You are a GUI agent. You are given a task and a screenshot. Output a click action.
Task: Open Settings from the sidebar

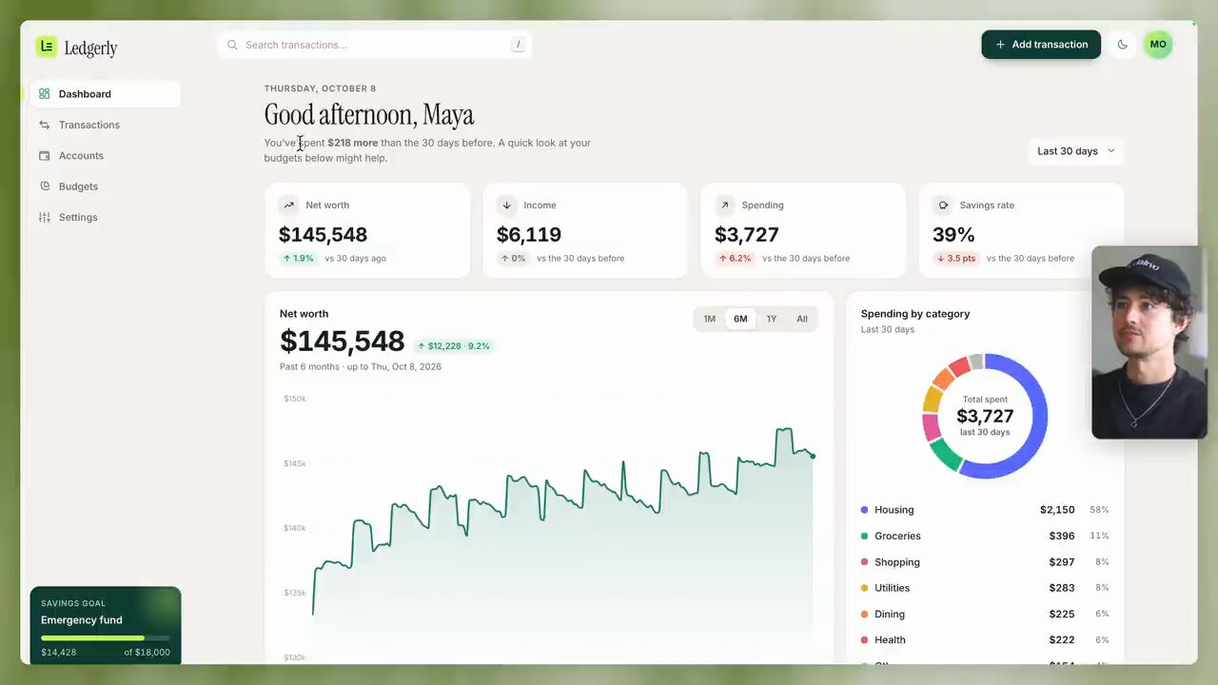(x=106, y=217)
